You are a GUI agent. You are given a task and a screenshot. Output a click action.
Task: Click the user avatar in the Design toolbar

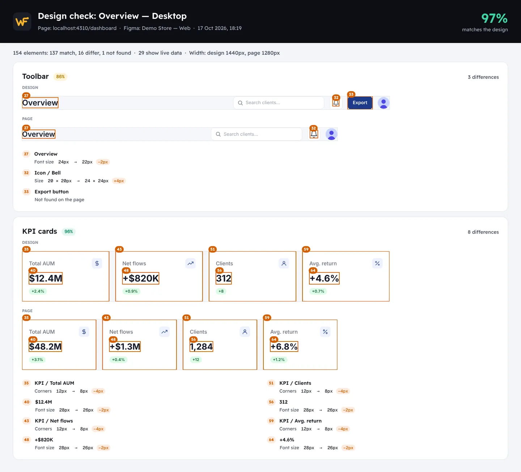click(384, 103)
